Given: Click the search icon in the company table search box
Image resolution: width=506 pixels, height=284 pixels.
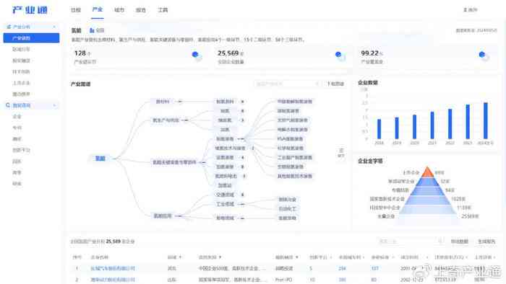Looking at the screenshot, I should click(439, 241).
